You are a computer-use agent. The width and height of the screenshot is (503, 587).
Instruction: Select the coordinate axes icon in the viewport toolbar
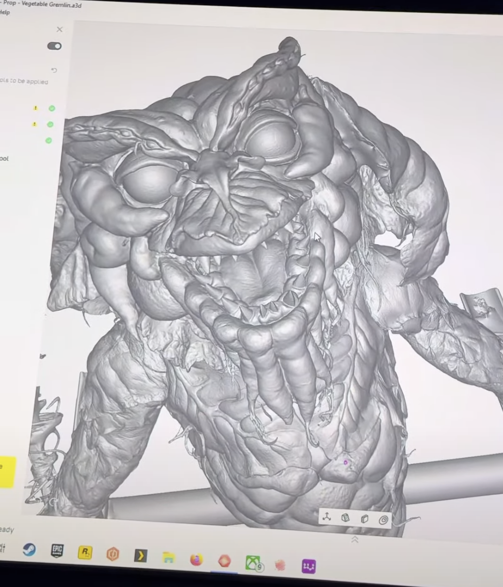pyautogui.click(x=327, y=517)
